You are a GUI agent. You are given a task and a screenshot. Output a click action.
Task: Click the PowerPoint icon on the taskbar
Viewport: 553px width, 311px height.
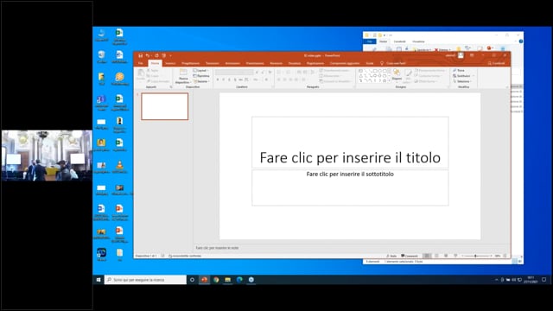204,280
